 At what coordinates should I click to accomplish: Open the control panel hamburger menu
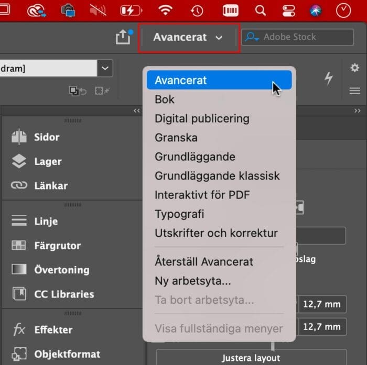(354, 91)
